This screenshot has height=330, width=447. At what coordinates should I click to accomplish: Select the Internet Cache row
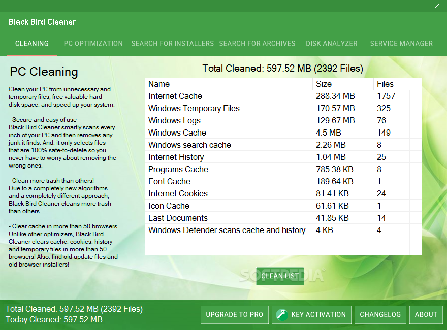coord(283,96)
